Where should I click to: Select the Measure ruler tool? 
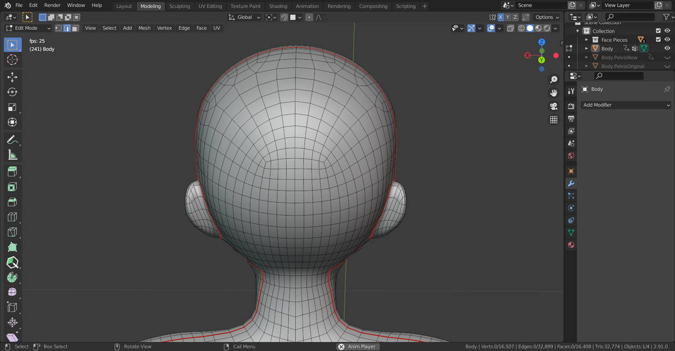(12, 156)
